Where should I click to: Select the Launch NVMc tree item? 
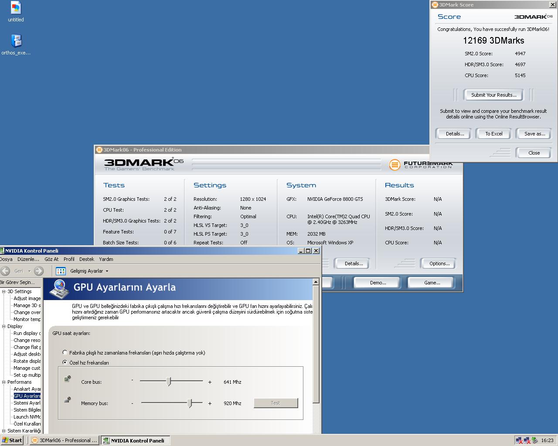click(27, 417)
